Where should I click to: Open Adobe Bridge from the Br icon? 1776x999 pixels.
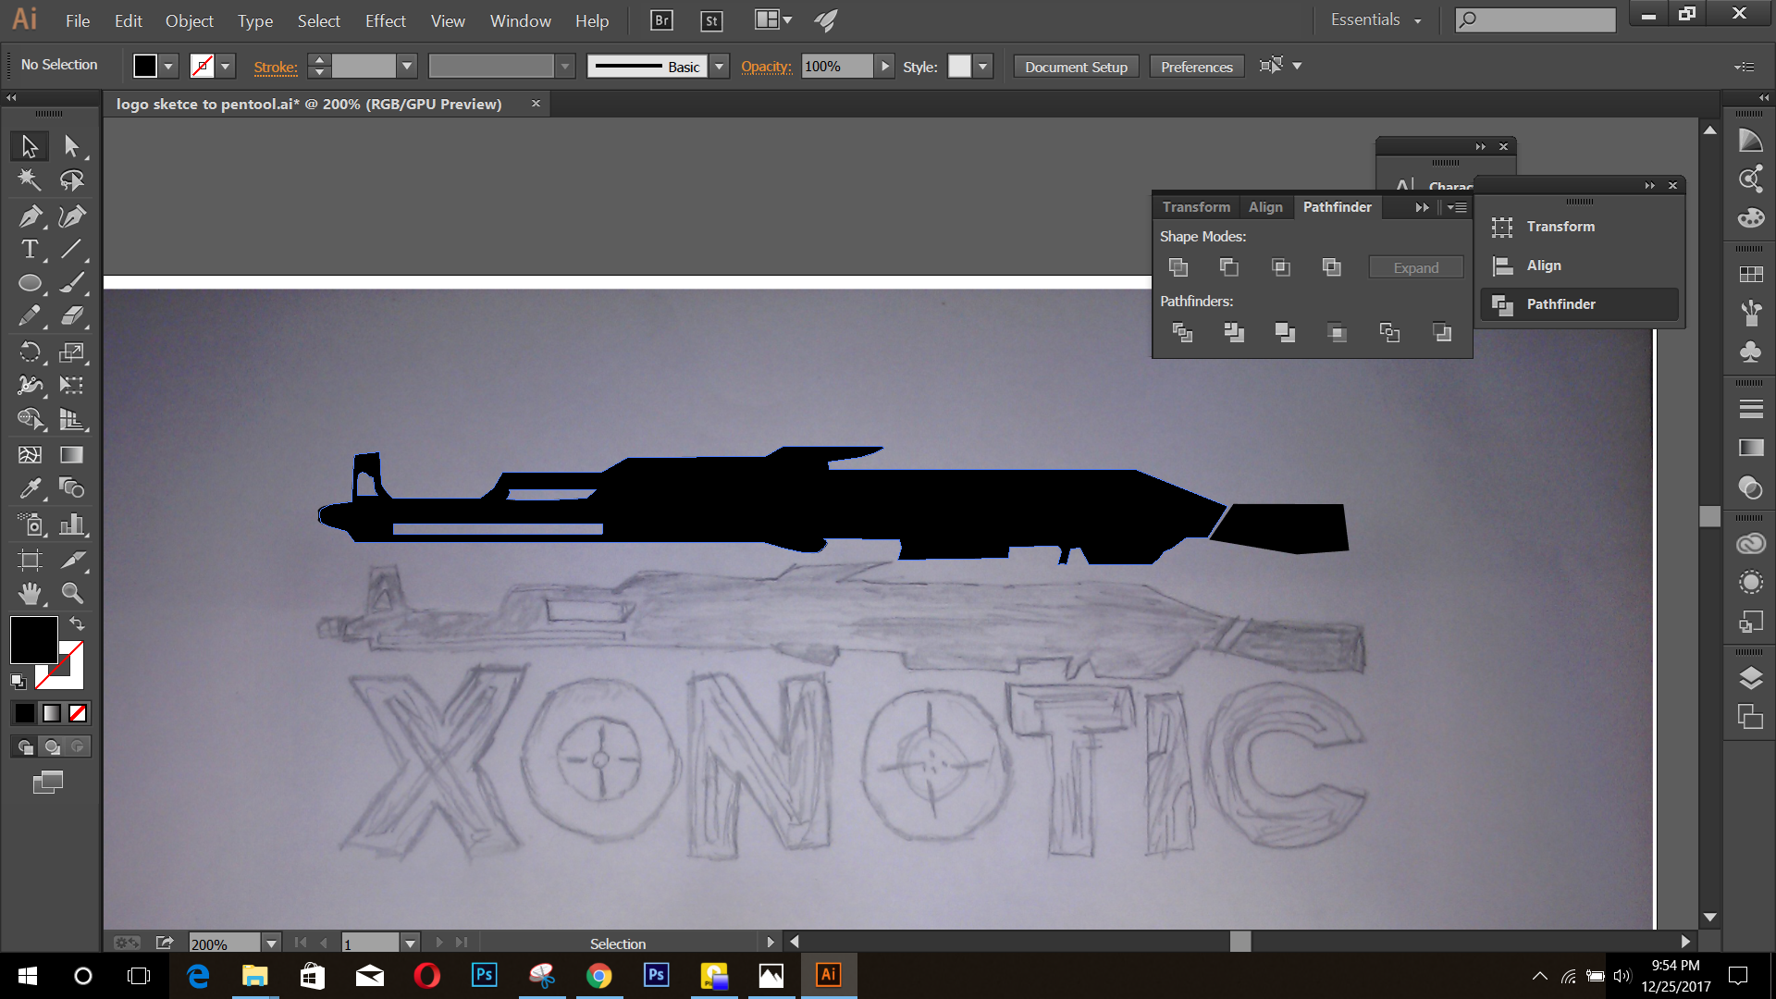[661, 20]
